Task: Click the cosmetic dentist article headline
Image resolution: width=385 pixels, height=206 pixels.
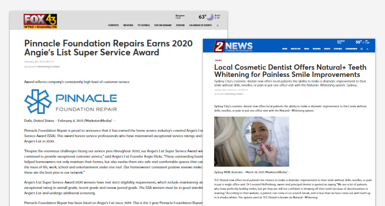Action: [x=290, y=71]
